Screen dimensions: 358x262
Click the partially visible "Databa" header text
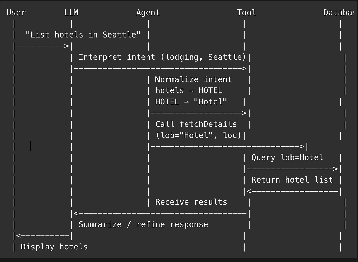338,13
